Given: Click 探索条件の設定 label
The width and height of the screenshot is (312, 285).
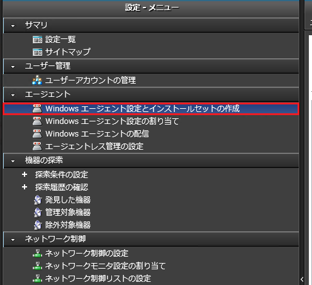Looking at the screenshot, I should click(62, 175).
